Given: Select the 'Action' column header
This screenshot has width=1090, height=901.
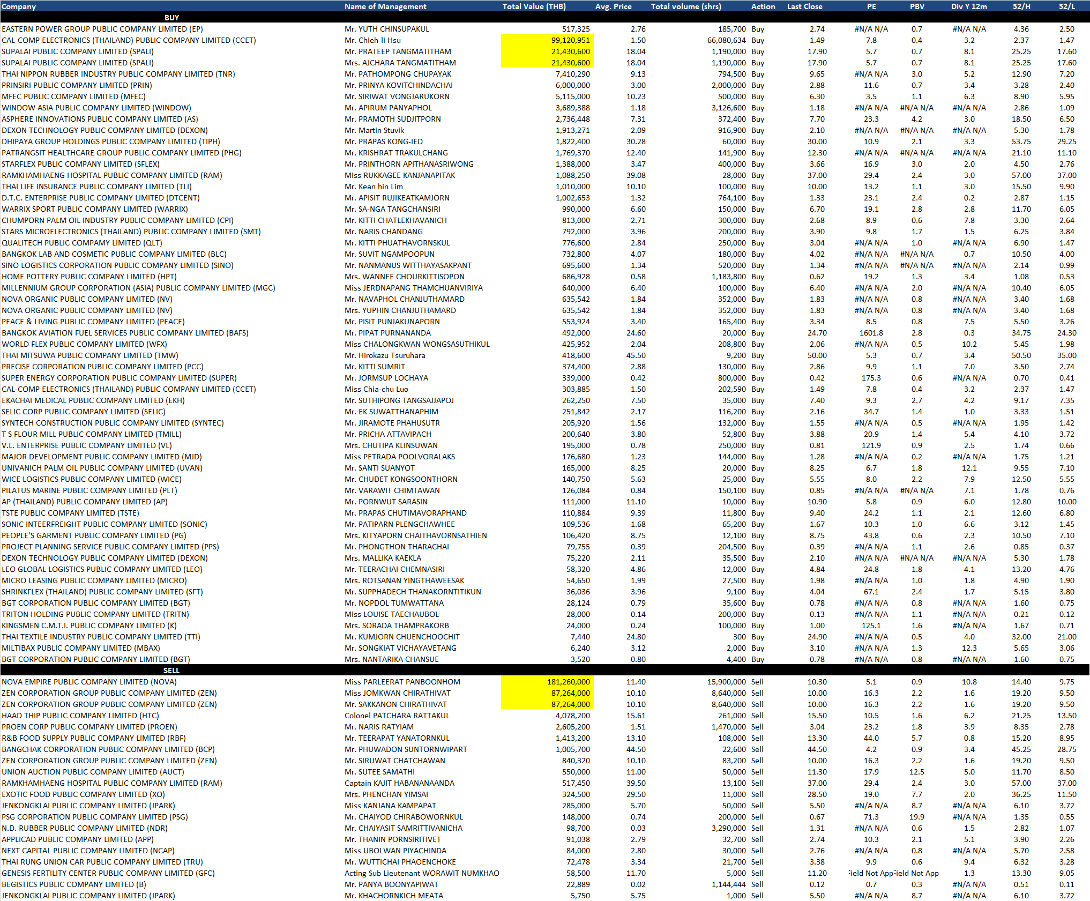Looking at the screenshot, I should [763, 6].
